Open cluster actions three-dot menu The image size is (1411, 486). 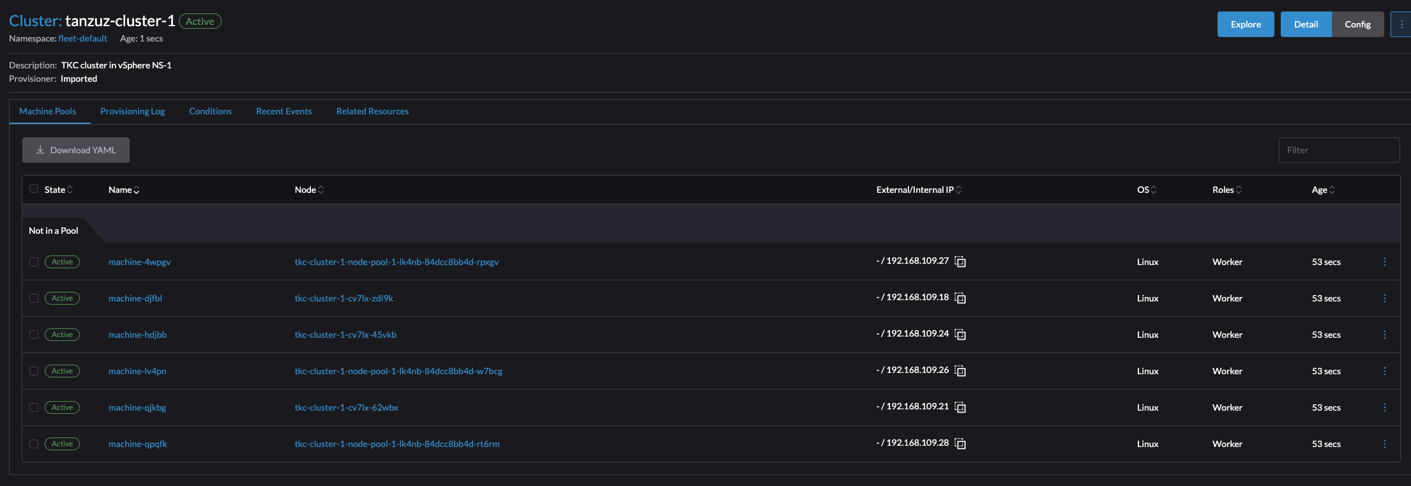click(1401, 24)
